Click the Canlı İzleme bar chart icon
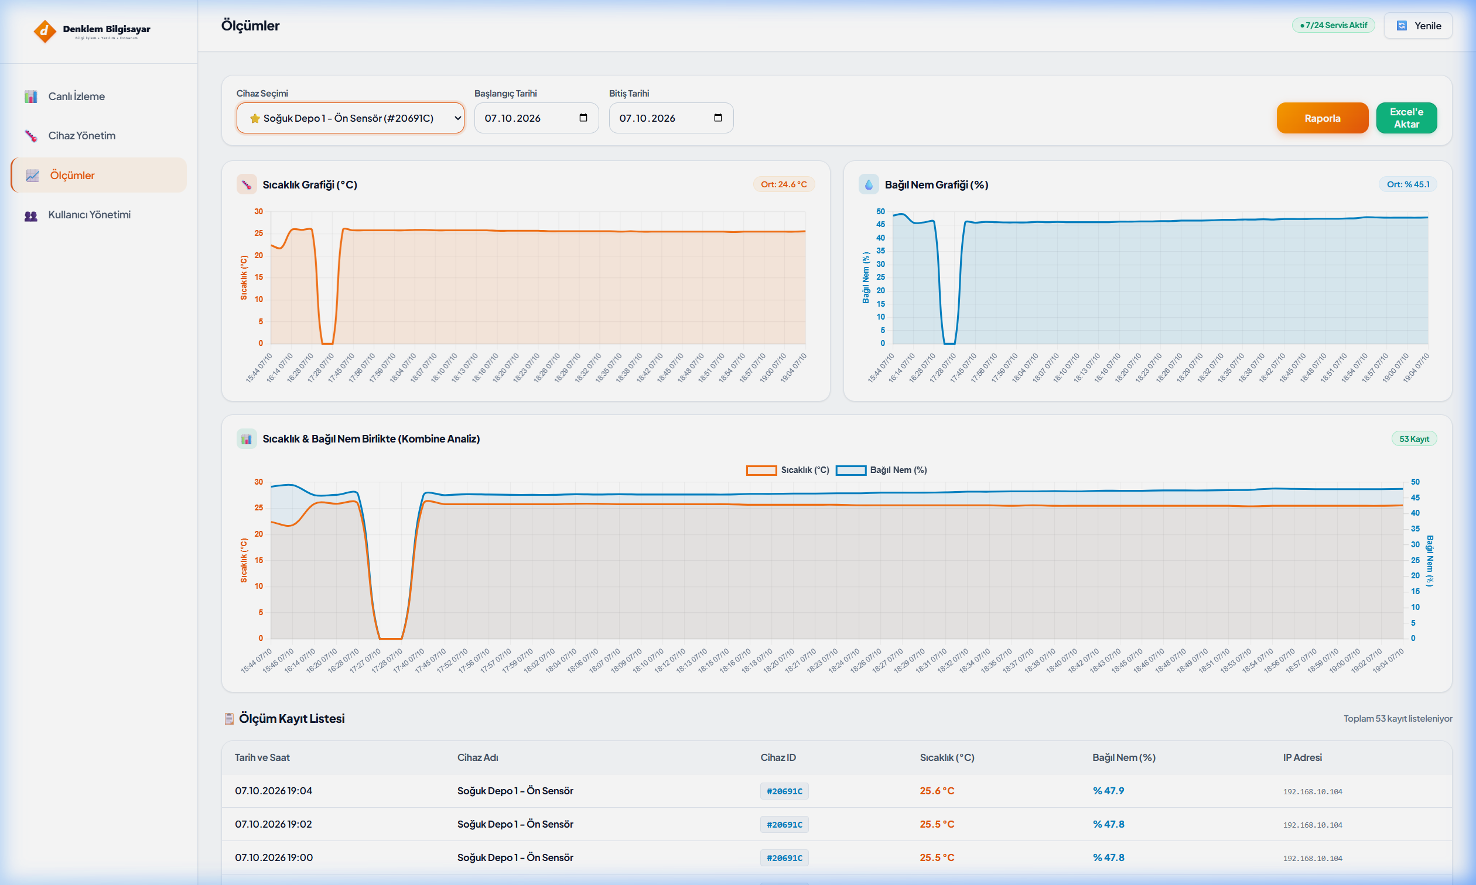1476x885 pixels. point(31,97)
